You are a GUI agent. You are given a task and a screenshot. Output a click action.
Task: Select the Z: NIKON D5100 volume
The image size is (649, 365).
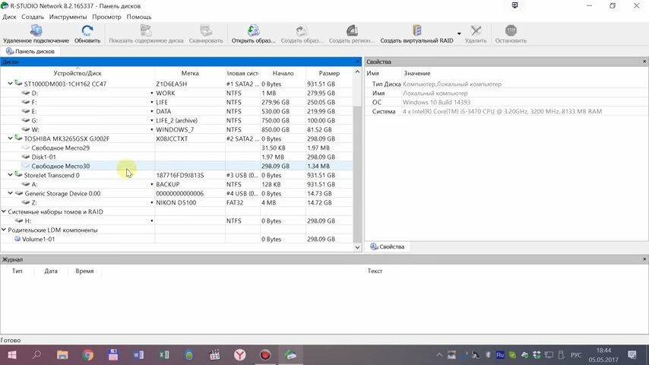[x=177, y=202]
